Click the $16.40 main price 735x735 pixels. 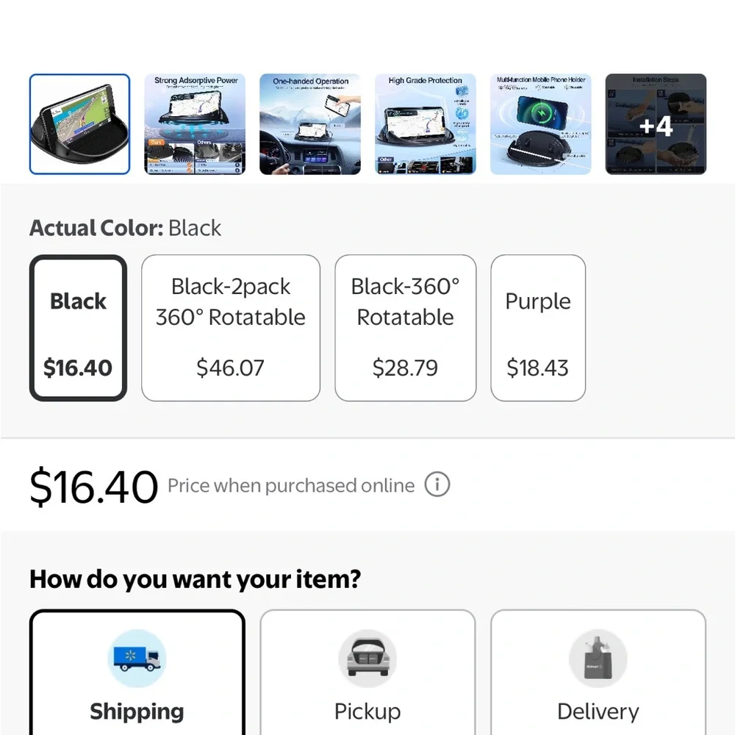click(94, 487)
